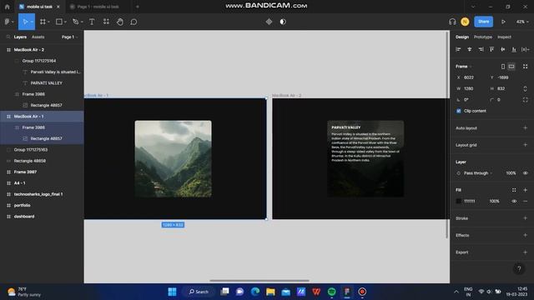Add Layout grid with plus button
The height and width of the screenshot is (300, 534).
coord(525,145)
